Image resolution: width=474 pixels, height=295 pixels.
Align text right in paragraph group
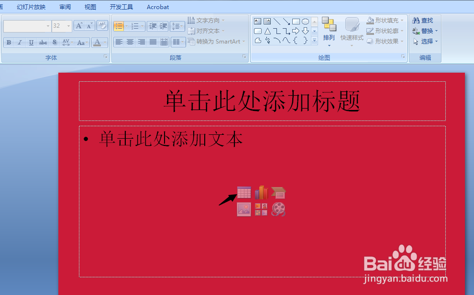[142, 42]
